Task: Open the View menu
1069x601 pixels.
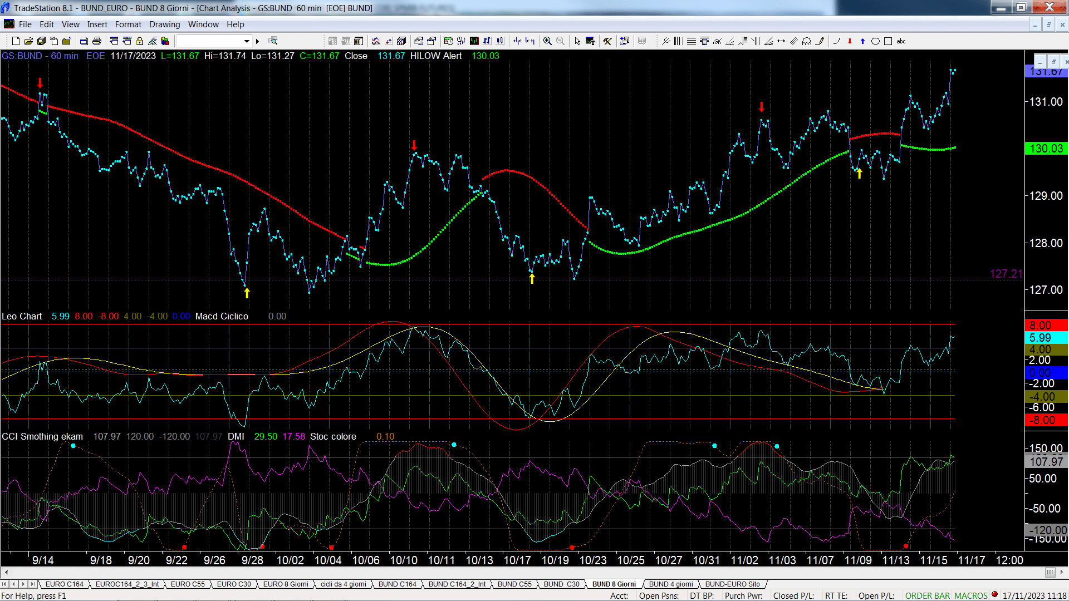Action: pyautogui.click(x=71, y=24)
